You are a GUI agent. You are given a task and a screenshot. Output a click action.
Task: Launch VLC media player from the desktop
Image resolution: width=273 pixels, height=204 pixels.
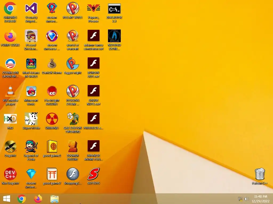[10, 91]
